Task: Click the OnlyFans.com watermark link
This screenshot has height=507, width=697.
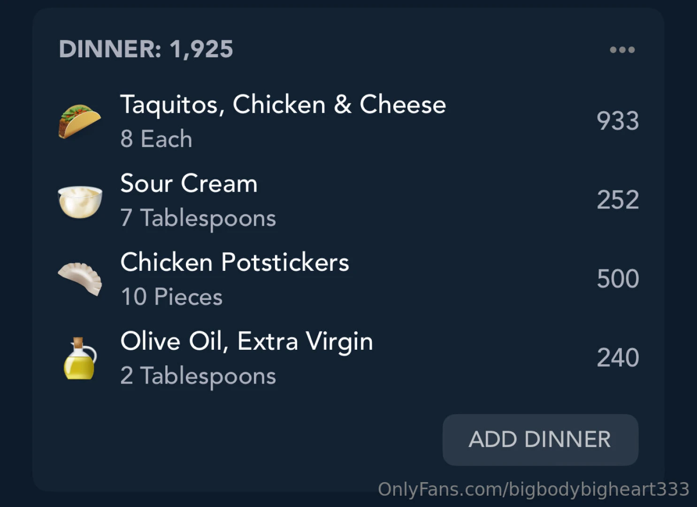Action: [x=533, y=489]
